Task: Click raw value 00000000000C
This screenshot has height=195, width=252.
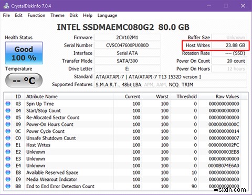Action: click(224, 124)
